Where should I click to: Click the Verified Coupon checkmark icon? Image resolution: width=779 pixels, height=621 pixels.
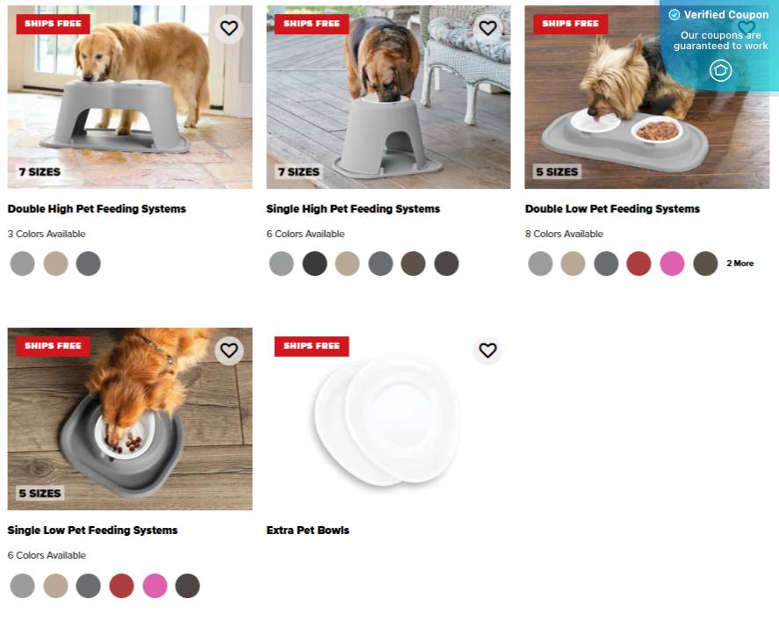pos(674,15)
